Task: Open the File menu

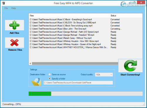Action: coord(6,8)
